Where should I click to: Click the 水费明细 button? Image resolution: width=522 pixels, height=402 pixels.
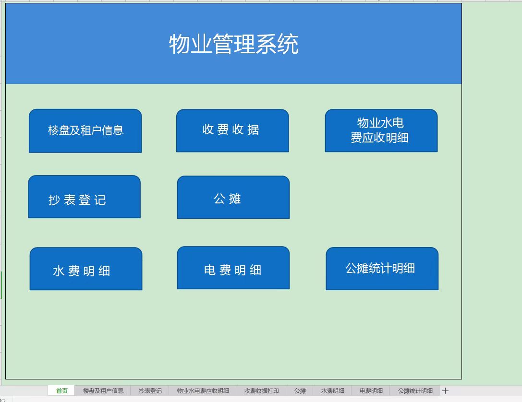pyautogui.click(x=86, y=268)
